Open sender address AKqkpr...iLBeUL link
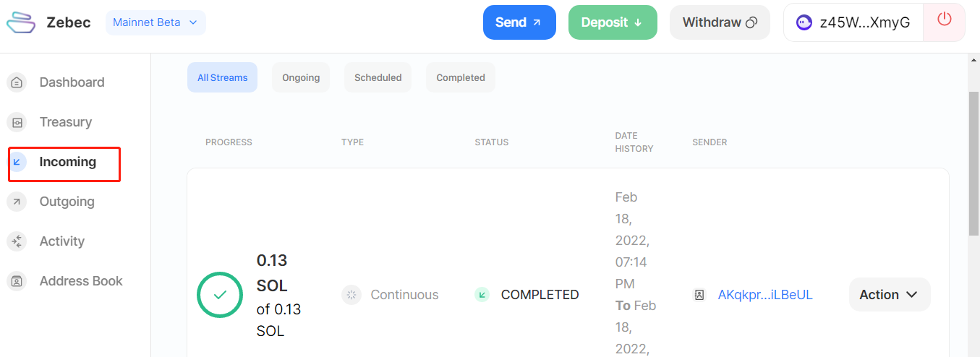Viewport: 980px width, 357px height. tap(765, 295)
